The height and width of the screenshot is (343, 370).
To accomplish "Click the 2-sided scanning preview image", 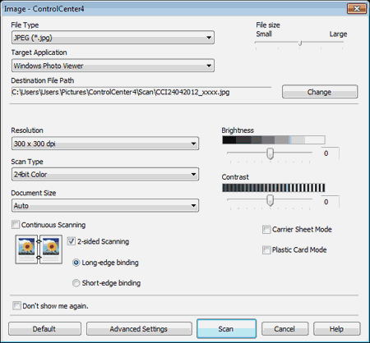I will point(39,249).
